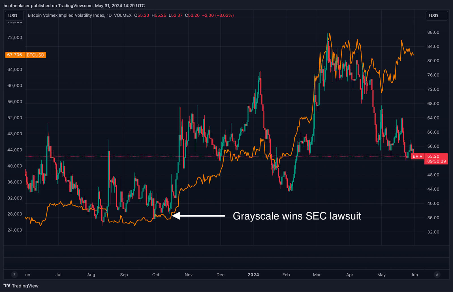Click the open value O55.20
Screen dimensions: 453x292
coord(142,15)
